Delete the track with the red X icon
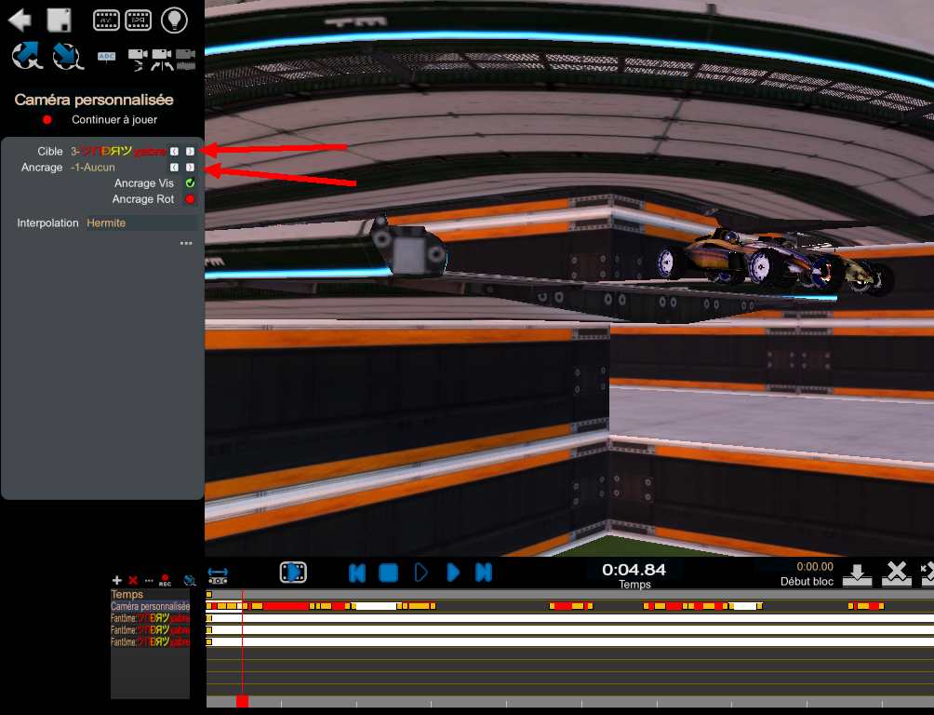The image size is (934, 715). [133, 580]
